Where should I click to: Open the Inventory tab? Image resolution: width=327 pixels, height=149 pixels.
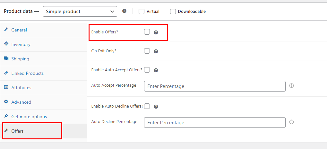[x=43, y=44]
